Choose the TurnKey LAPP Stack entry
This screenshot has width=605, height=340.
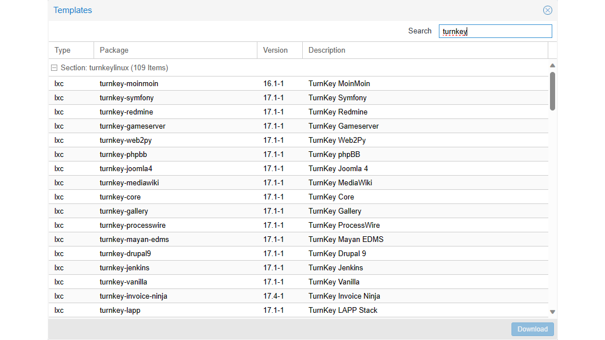point(342,311)
